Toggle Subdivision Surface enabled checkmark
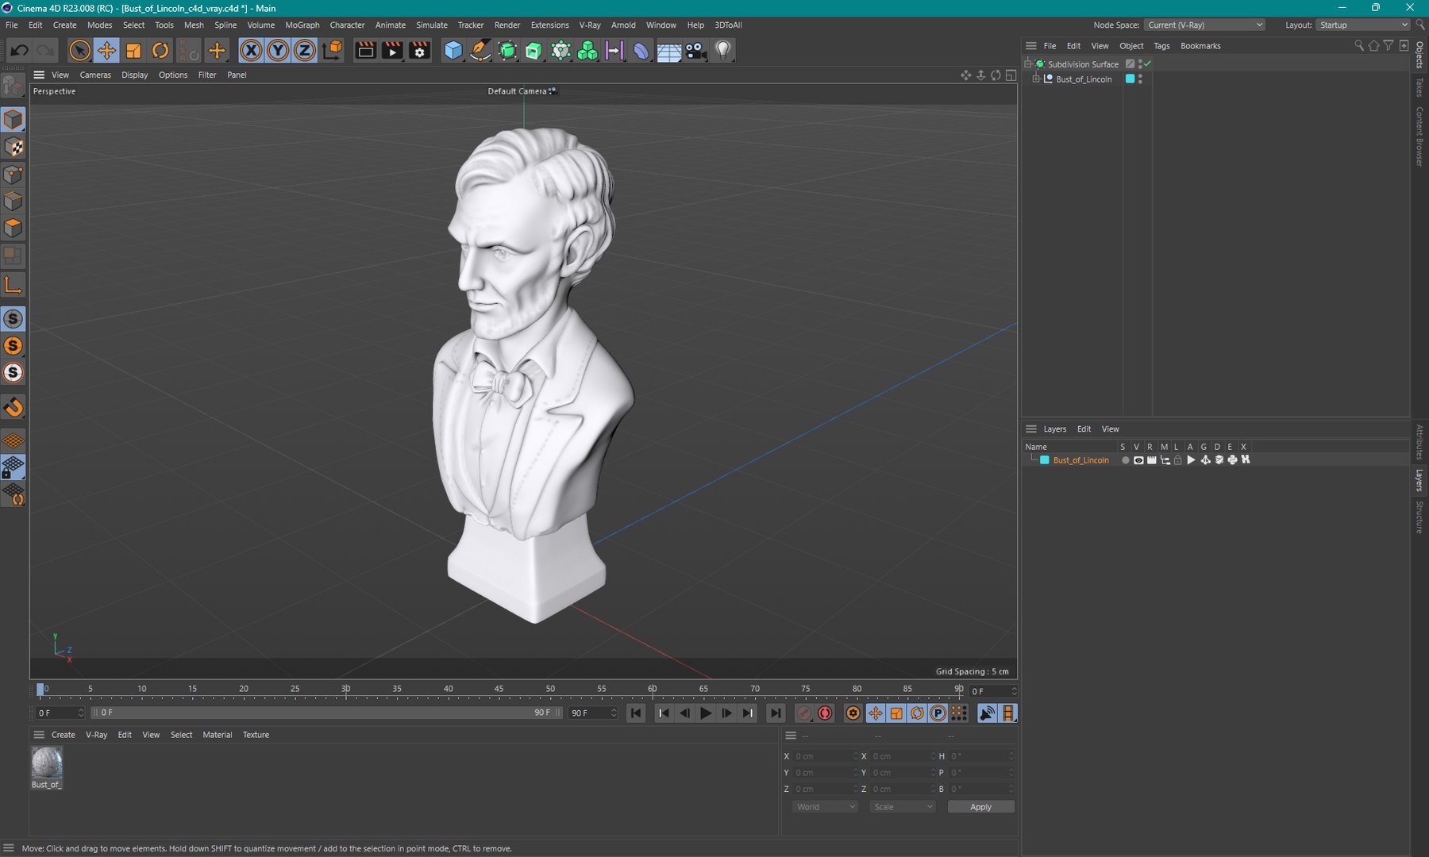Viewport: 1429px width, 857px height. point(1148,63)
